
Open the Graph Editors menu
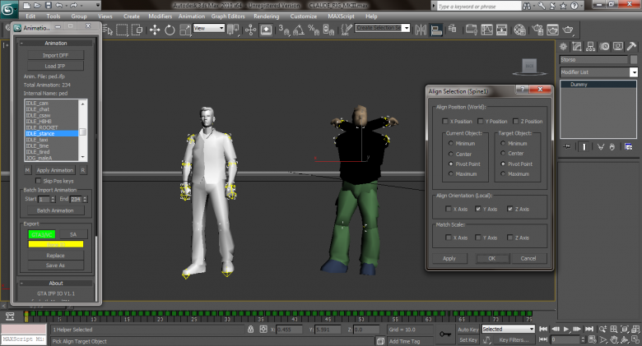[x=228, y=16]
